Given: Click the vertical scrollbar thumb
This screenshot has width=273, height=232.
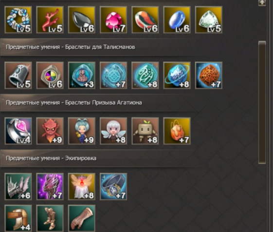Looking at the screenshot, I should coord(262,102).
